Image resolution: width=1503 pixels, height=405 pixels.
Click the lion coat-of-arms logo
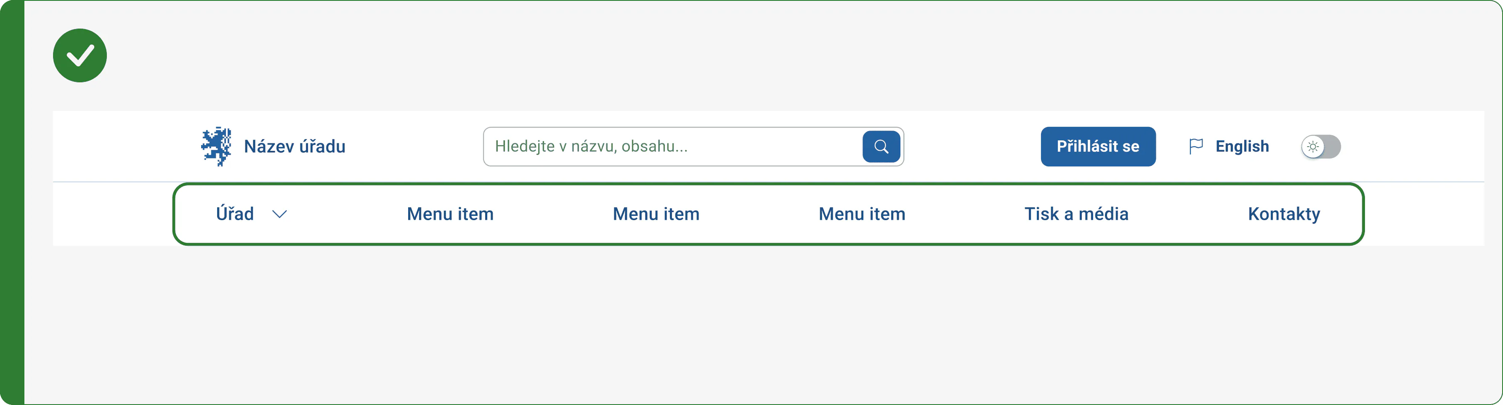coord(216,146)
